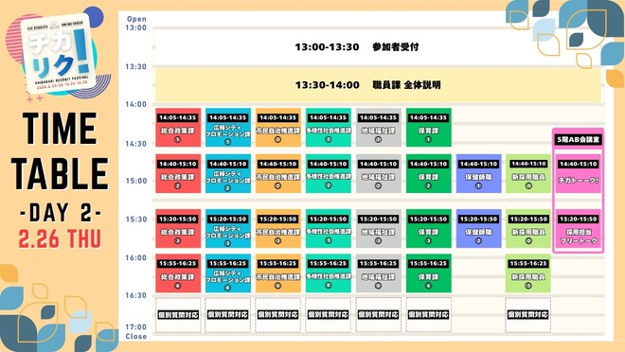Click the -DAY 2- label
The image size is (625, 352).
[61, 213]
